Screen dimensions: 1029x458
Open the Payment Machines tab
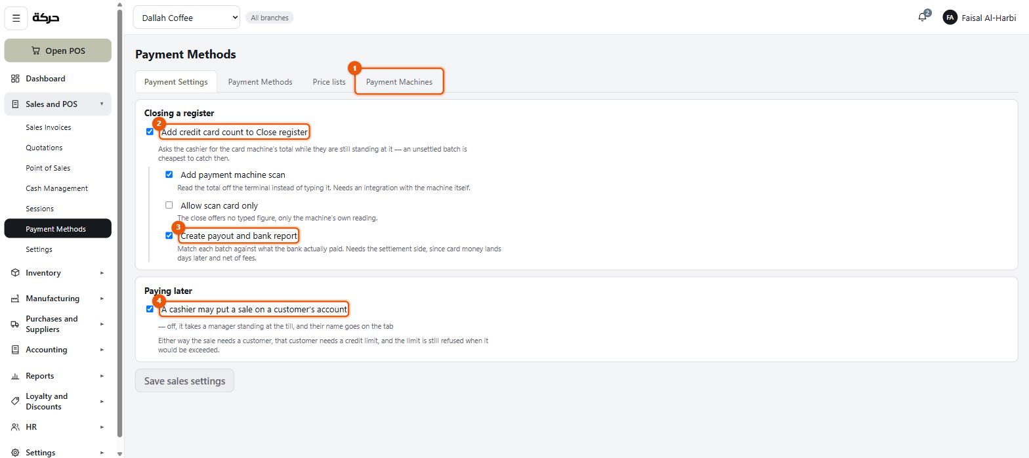(399, 82)
